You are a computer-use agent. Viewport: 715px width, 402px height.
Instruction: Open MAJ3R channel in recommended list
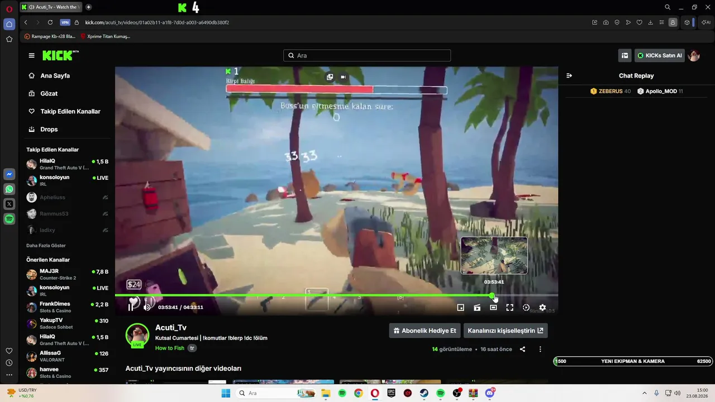(67, 274)
